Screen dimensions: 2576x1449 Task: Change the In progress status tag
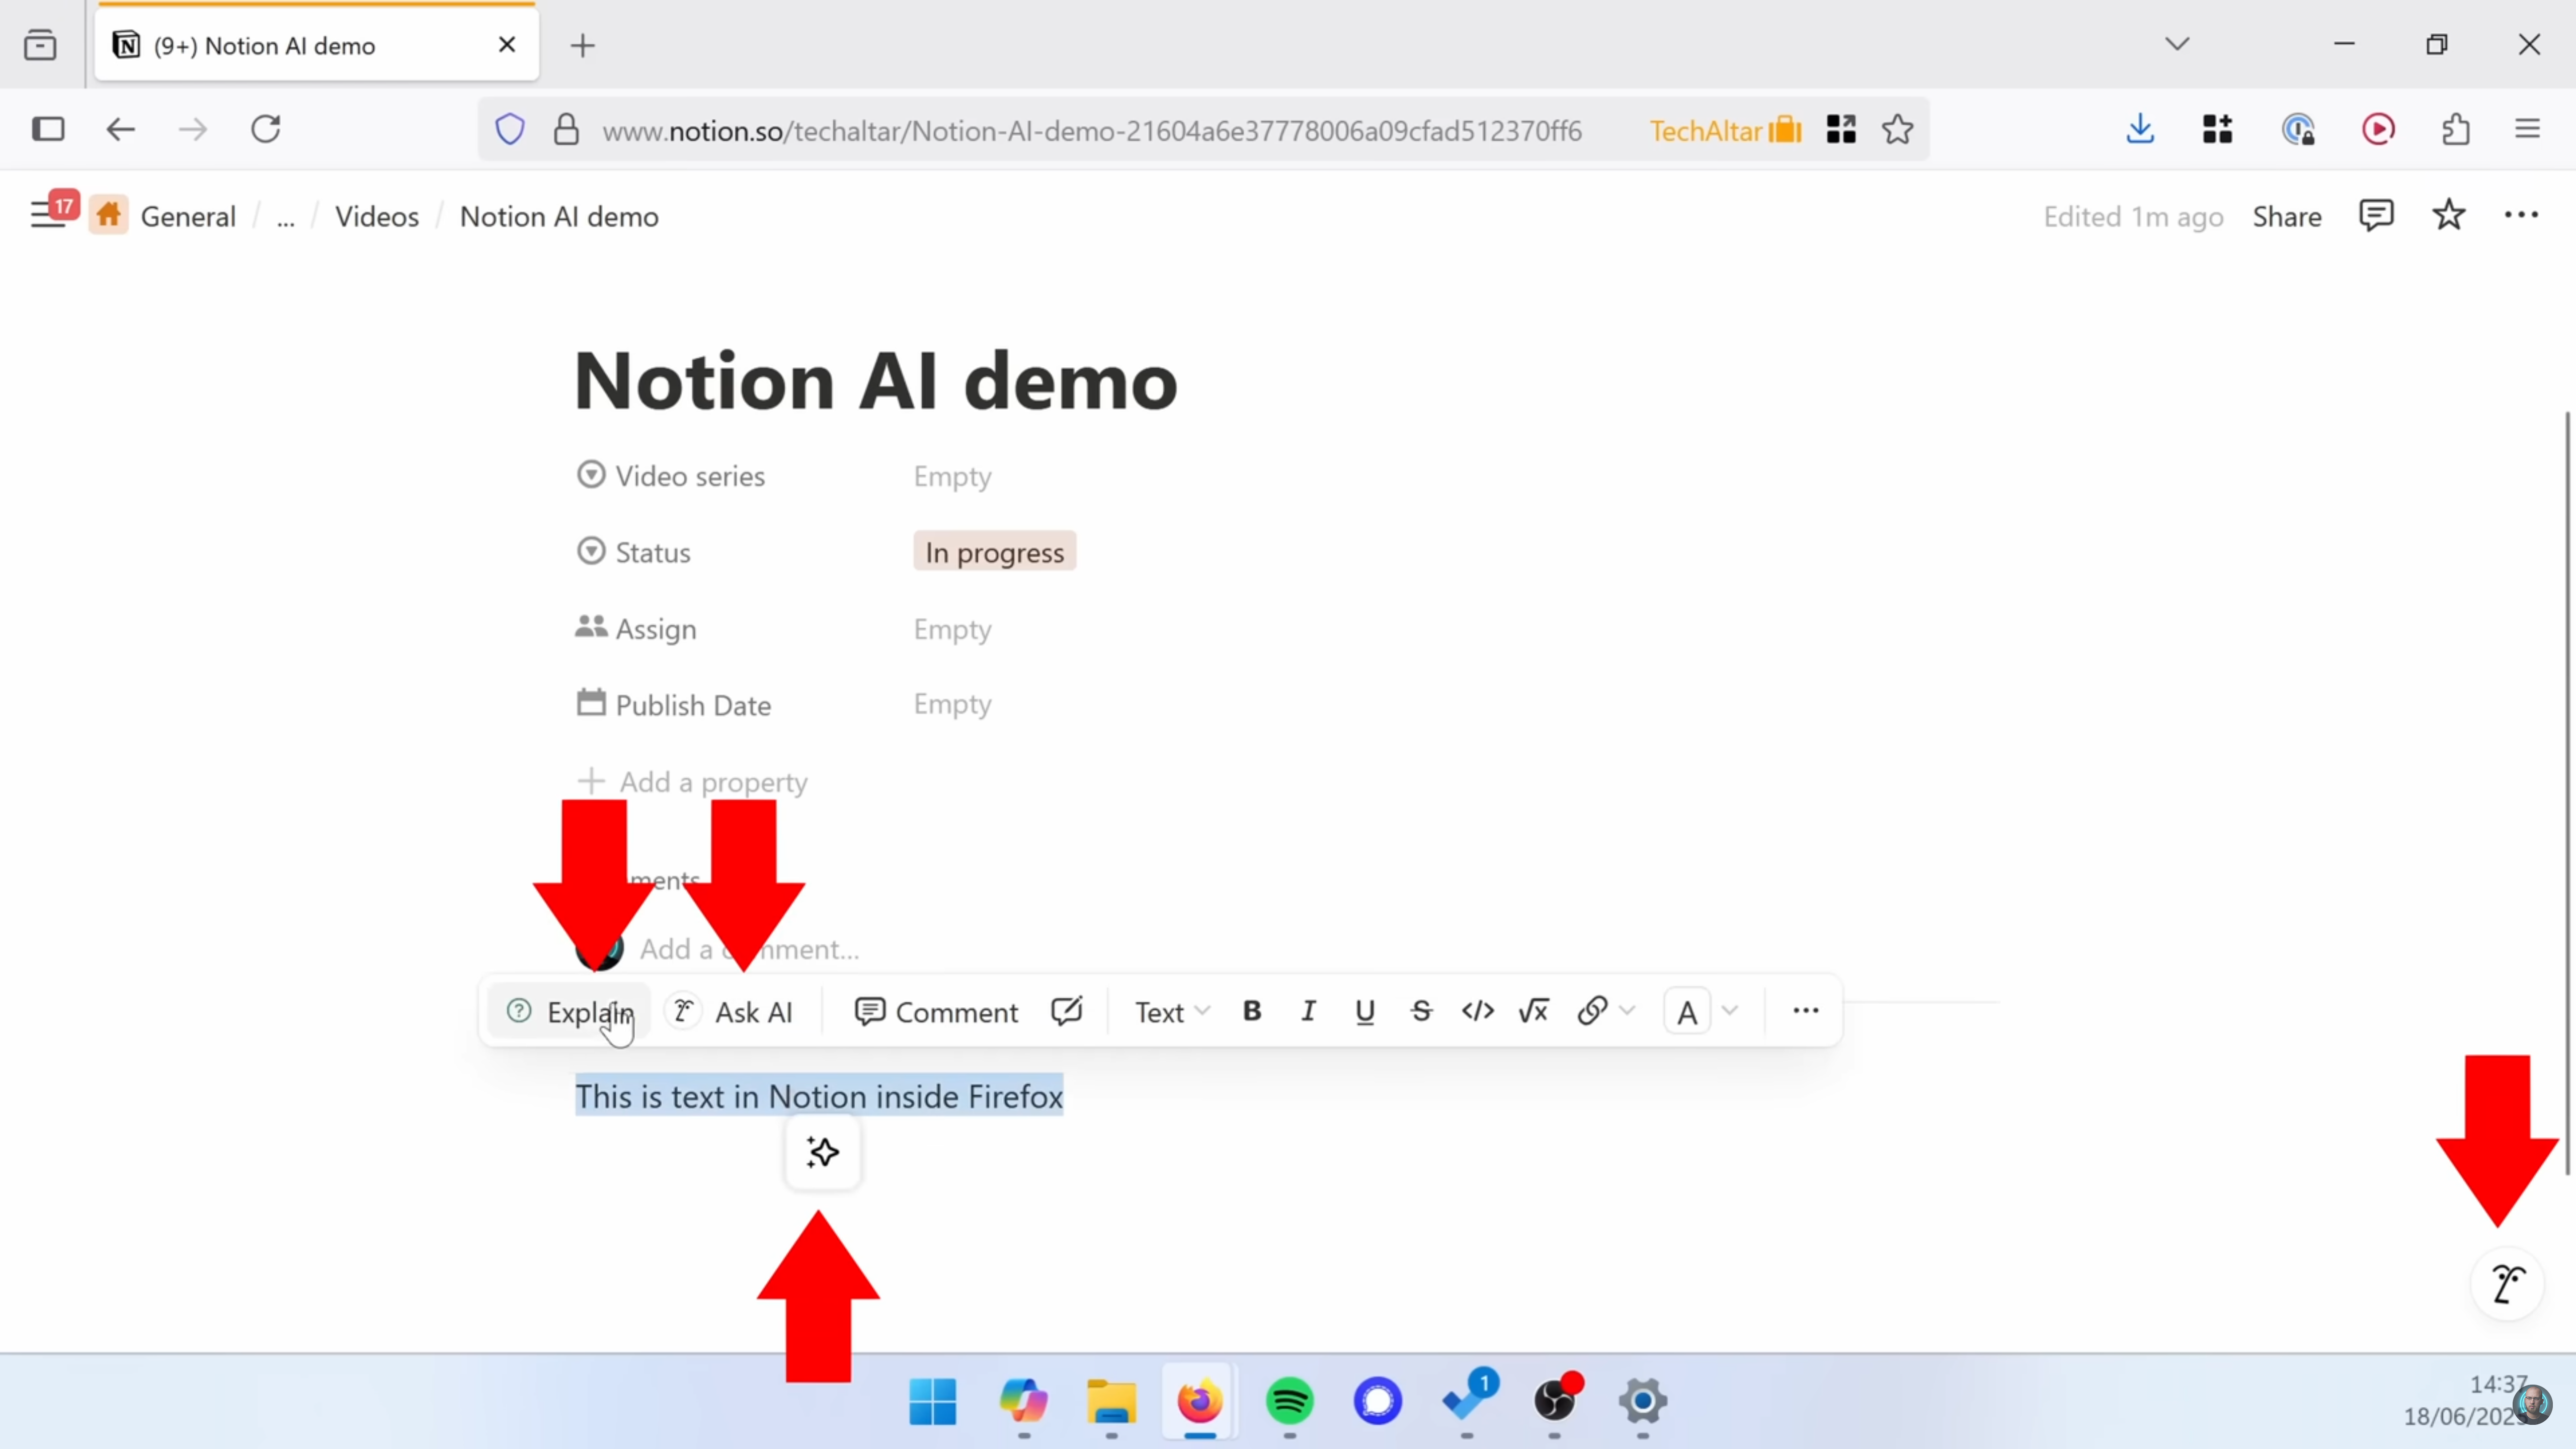pos(994,552)
